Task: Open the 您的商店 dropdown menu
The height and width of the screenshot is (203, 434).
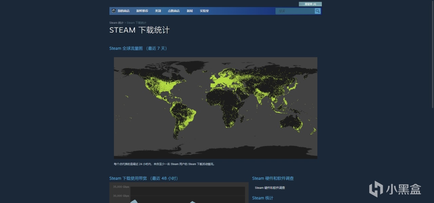Action: tap(124, 11)
